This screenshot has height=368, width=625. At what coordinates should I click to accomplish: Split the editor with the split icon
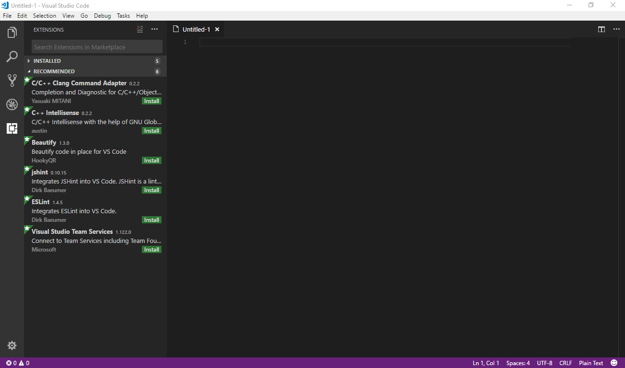coord(602,29)
